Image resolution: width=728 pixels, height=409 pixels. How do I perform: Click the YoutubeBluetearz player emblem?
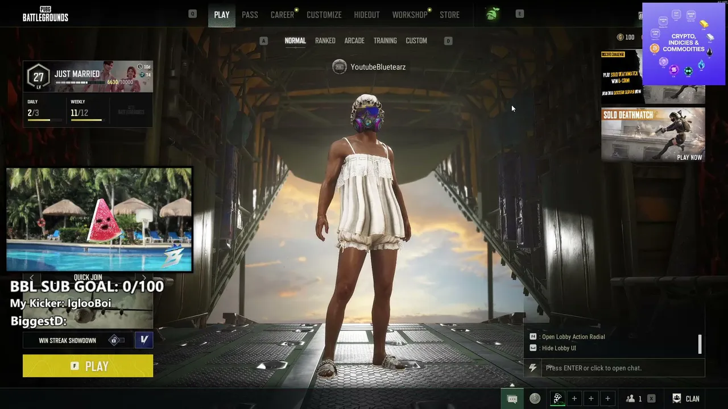click(x=340, y=67)
